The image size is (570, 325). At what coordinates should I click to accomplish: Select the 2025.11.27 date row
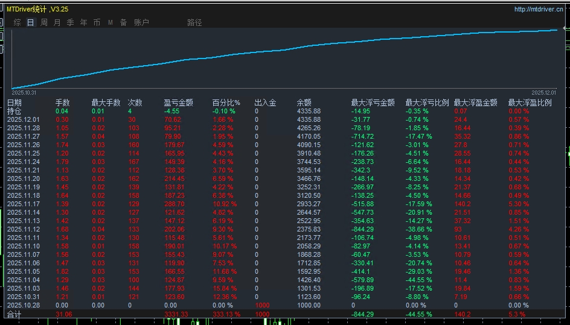[24, 136]
